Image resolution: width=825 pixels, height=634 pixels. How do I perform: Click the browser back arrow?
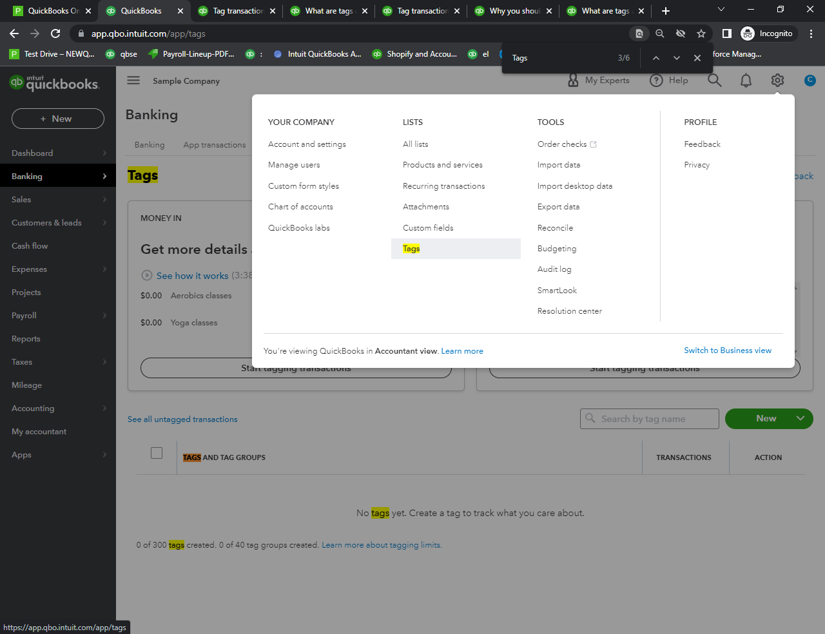point(14,34)
